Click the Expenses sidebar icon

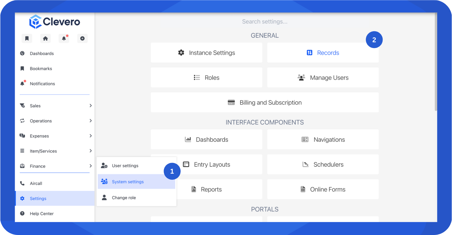[x=22, y=136]
